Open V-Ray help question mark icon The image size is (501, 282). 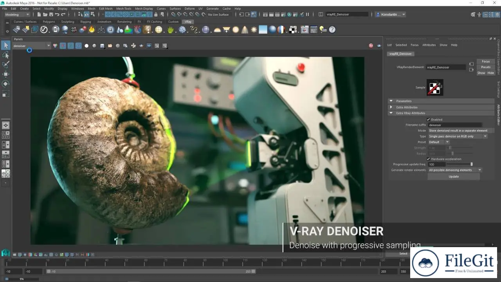click(x=332, y=29)
